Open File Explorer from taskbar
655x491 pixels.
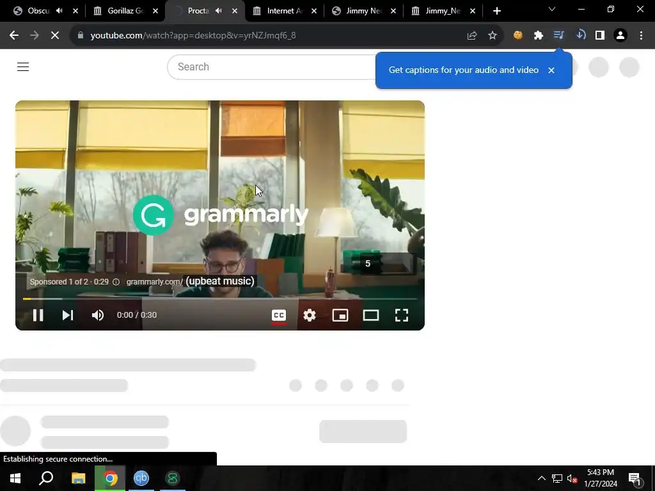pos(78,478)
